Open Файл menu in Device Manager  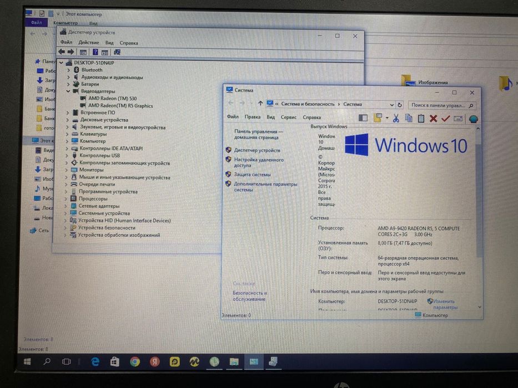tap(66, 42)
